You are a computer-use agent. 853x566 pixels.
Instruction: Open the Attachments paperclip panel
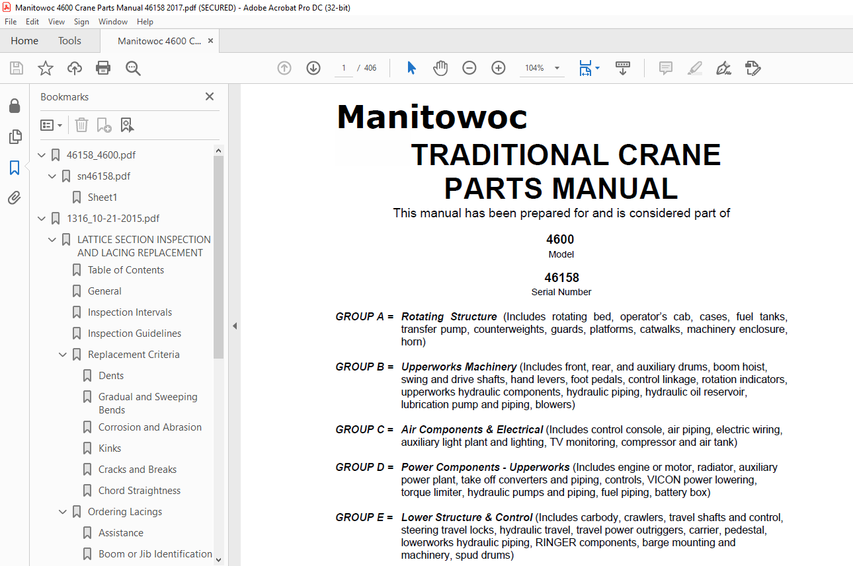(15, 198)
